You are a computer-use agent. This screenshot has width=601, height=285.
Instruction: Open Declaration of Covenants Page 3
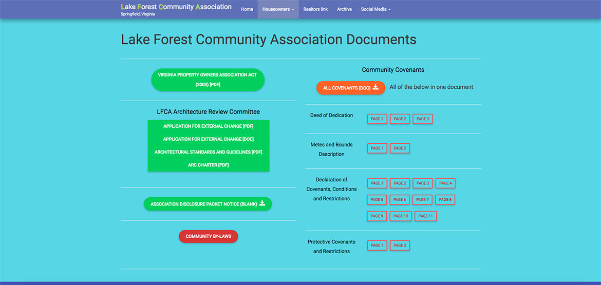click(x=423, y=183)
